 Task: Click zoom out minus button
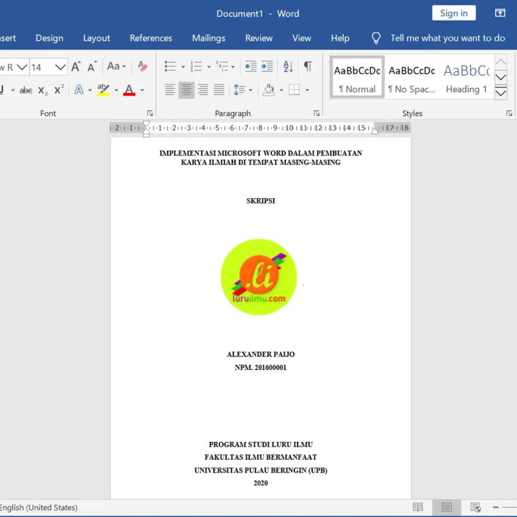coord(496,507)
